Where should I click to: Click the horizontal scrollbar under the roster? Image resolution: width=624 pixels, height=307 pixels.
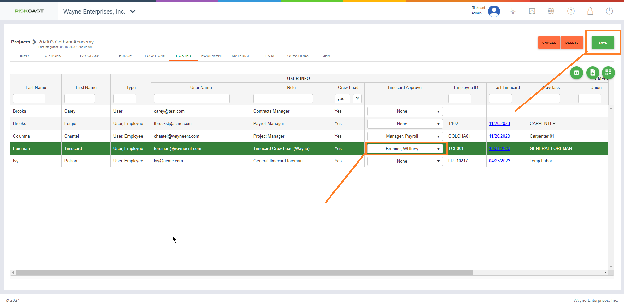coord(244,273)
